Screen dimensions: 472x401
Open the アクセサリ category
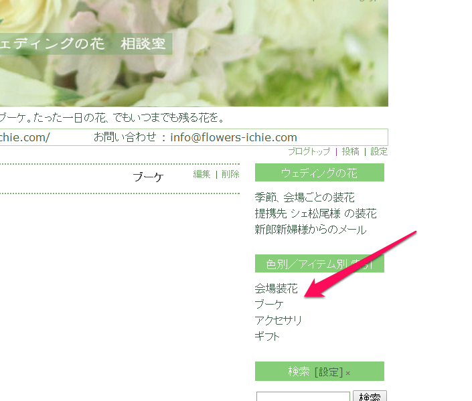click(279, 320)
